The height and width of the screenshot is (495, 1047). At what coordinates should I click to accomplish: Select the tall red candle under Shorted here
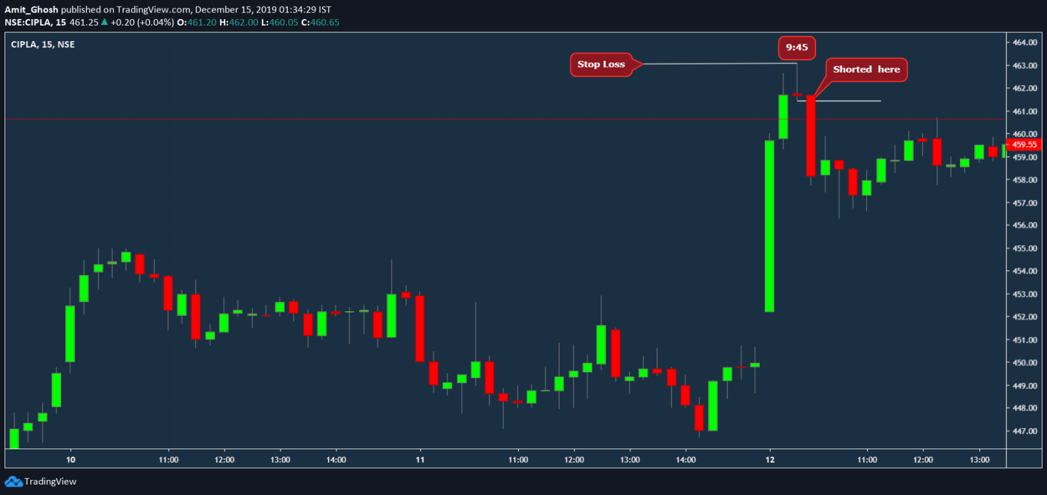[x=811, y=136]
